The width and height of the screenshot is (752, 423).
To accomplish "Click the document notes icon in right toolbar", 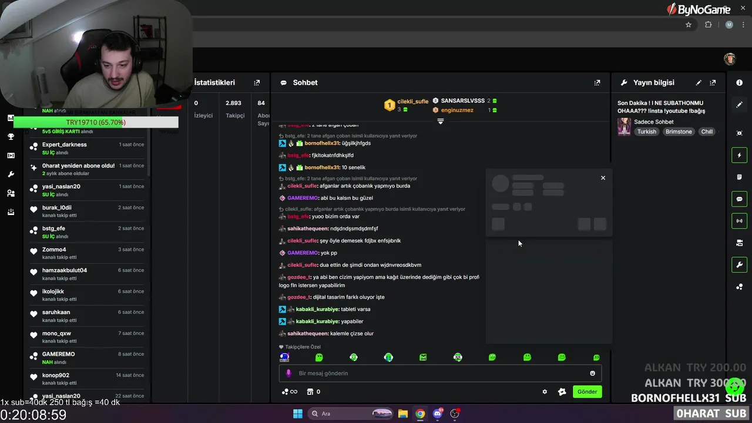I will click(x=739, y=177).
